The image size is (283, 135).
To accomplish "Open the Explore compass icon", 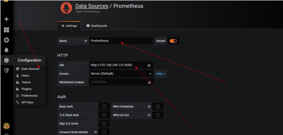I will click(x=6, y=40).
